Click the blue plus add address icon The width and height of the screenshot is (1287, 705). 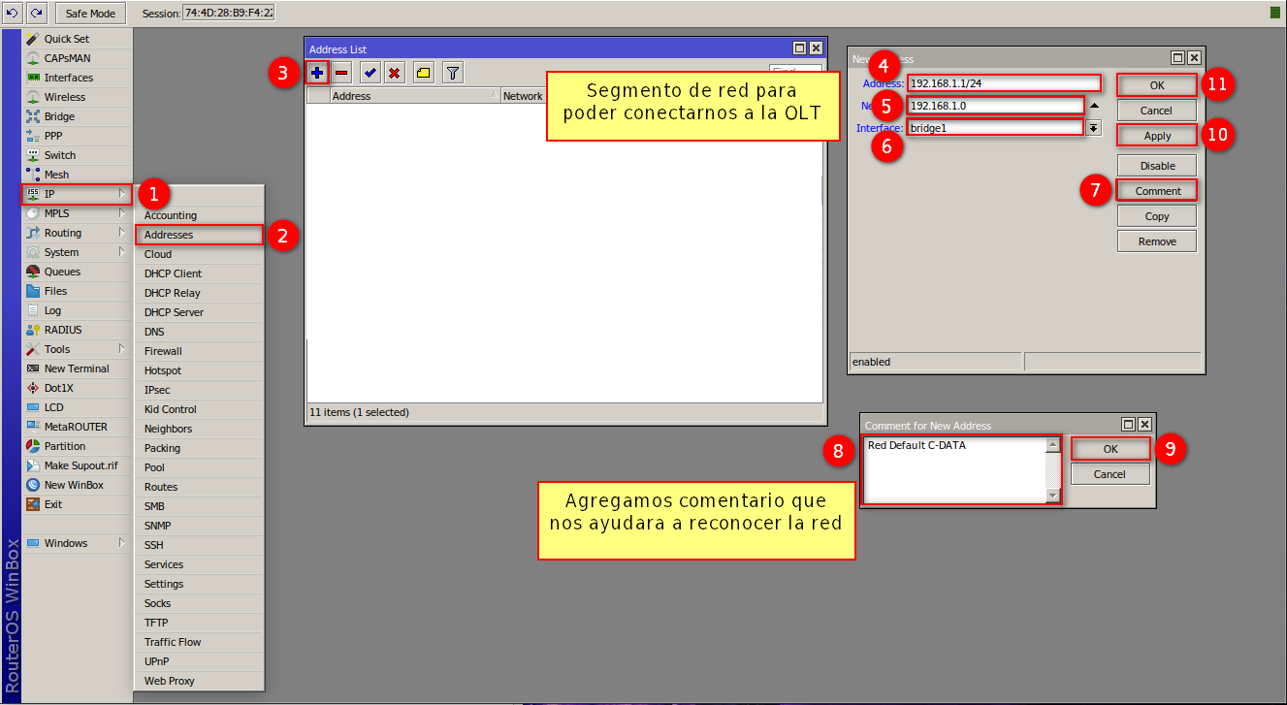[x=317, y=73]
